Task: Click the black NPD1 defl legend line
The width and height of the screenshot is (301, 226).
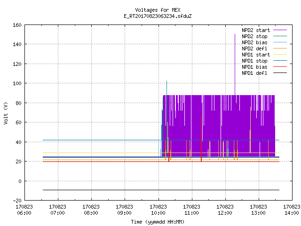Action: (280, 73)
